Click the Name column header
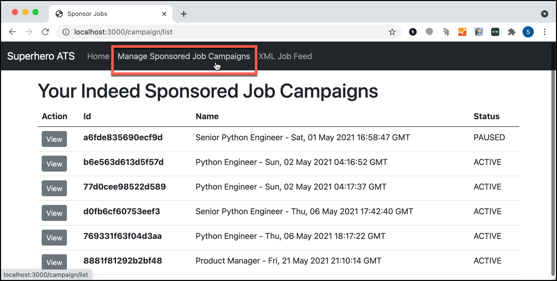The height and width of the screenshot is (281, 557). point(207,116)
